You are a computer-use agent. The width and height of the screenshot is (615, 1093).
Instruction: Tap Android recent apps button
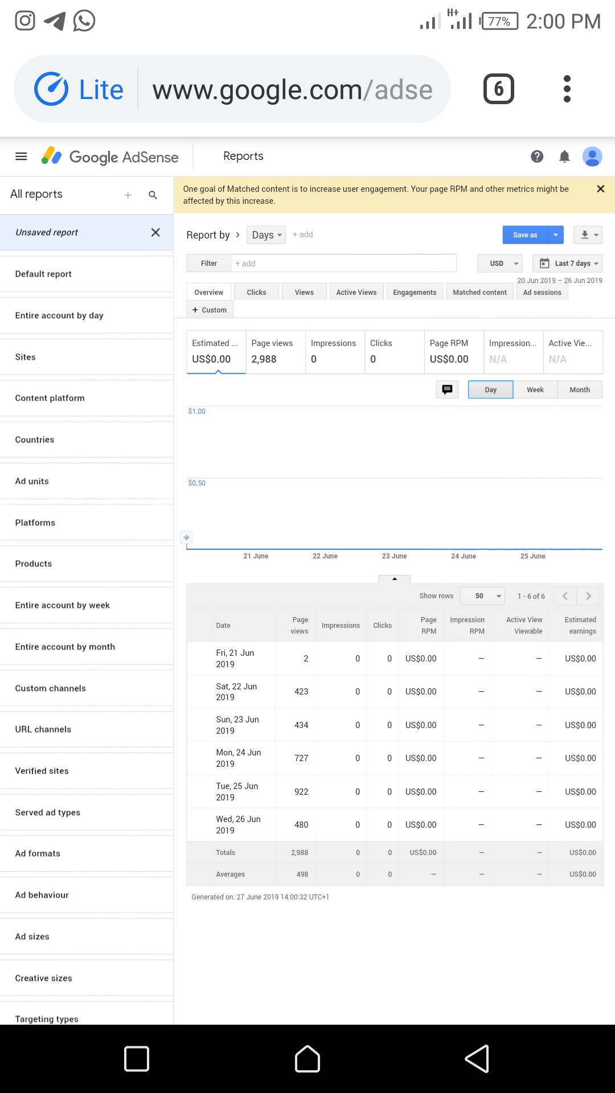[x=137, y=1059]
